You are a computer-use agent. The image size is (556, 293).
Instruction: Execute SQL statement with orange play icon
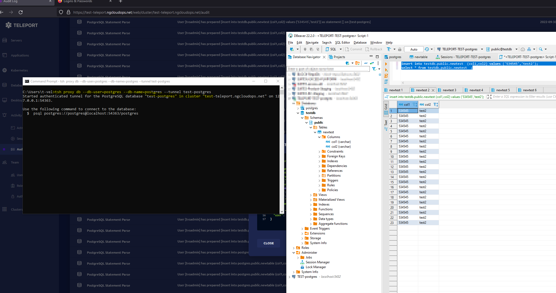point(386,64)
